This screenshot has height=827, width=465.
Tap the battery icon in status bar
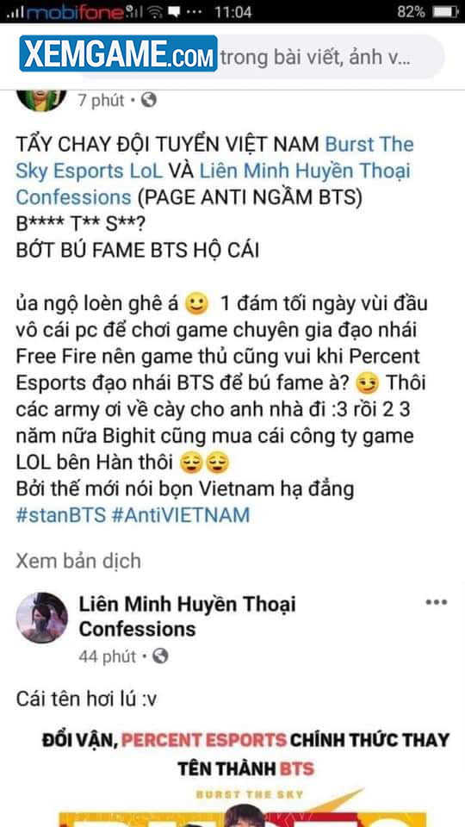[445, 11]
